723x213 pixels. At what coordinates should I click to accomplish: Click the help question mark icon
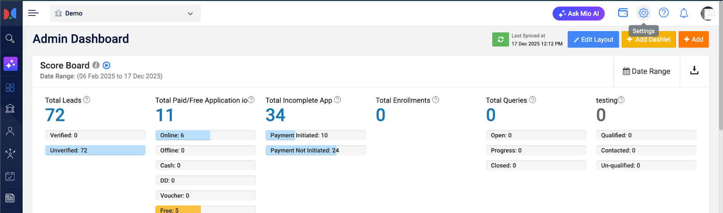(x=663, y=13)
